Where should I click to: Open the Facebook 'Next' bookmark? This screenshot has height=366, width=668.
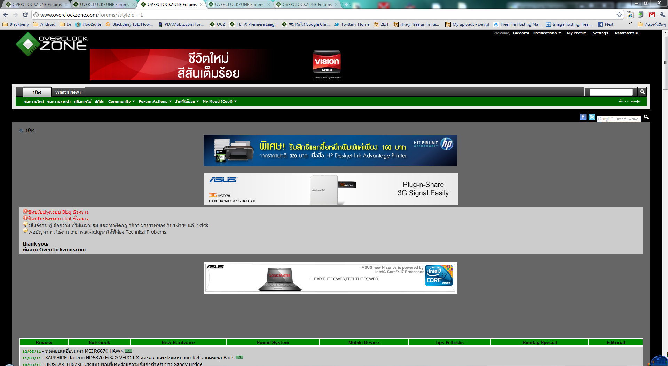pyautogui.click(x=606, y=24)
